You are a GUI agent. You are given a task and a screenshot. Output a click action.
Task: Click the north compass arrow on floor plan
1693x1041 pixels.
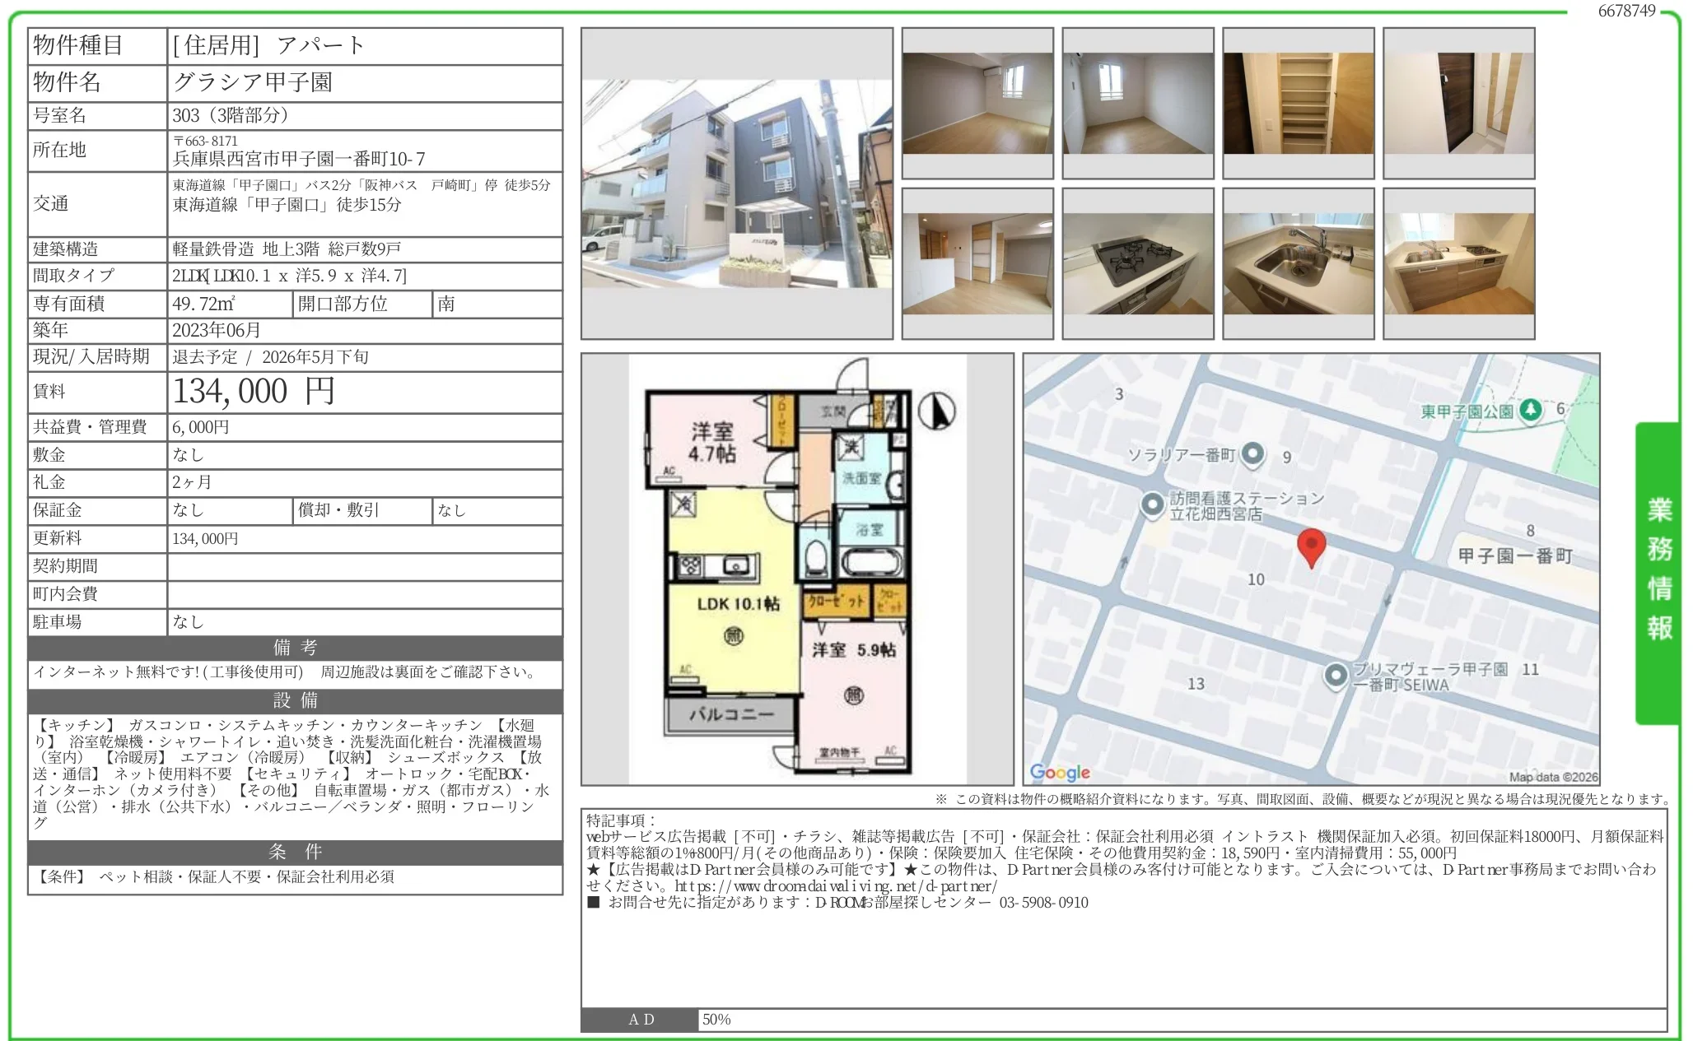937,411
